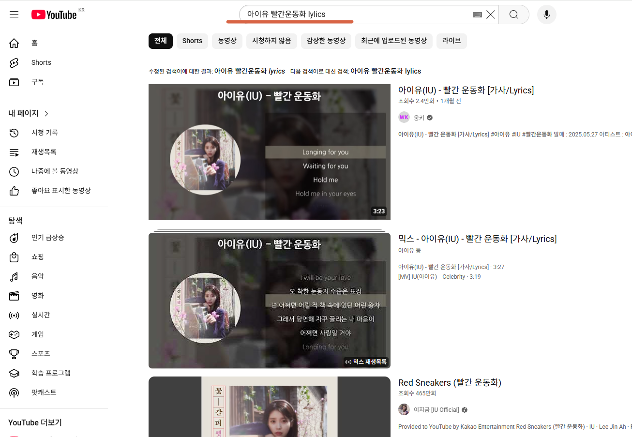The image size is (632, 437).
Task: Select the 전체 filter chip
Action: [161, 41]
